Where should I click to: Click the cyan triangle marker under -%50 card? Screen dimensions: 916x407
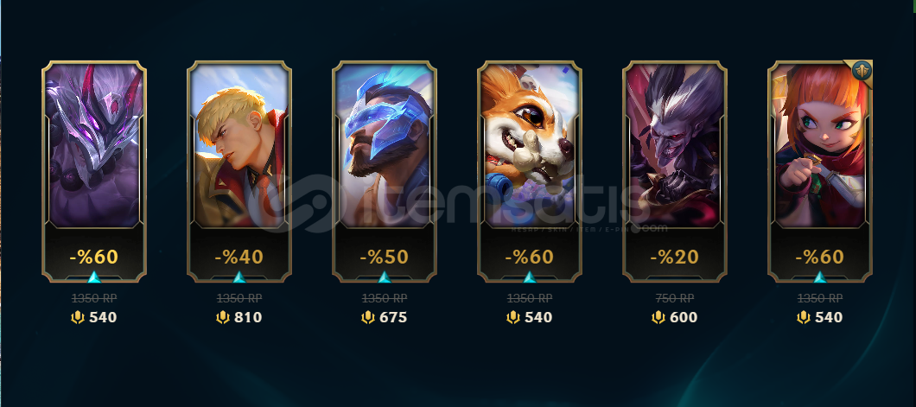(384, 277)
